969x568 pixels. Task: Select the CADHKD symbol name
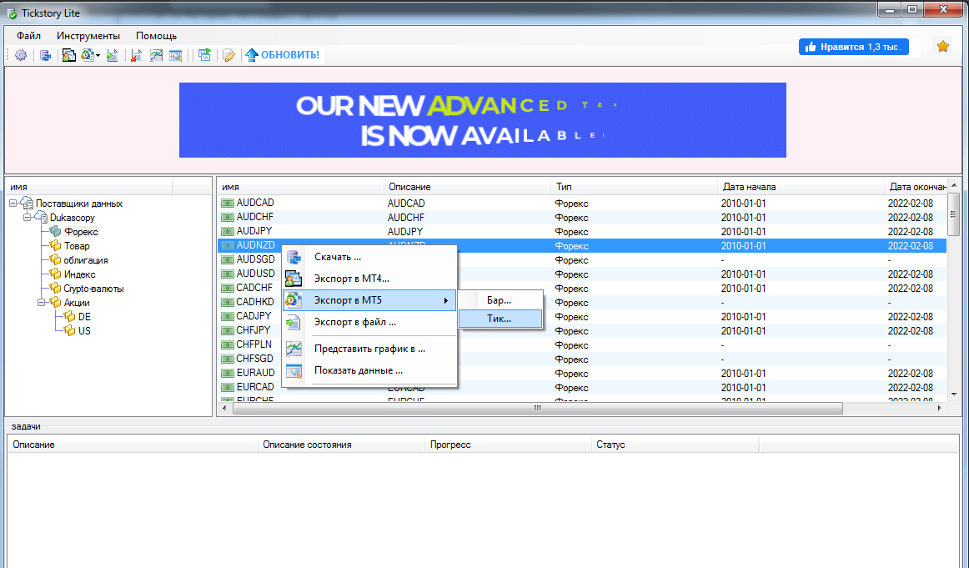(254, 302)
